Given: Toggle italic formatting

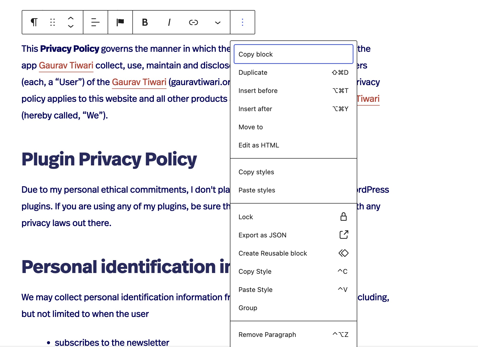Looking at the screenshot, I should [x=169, y=22].
